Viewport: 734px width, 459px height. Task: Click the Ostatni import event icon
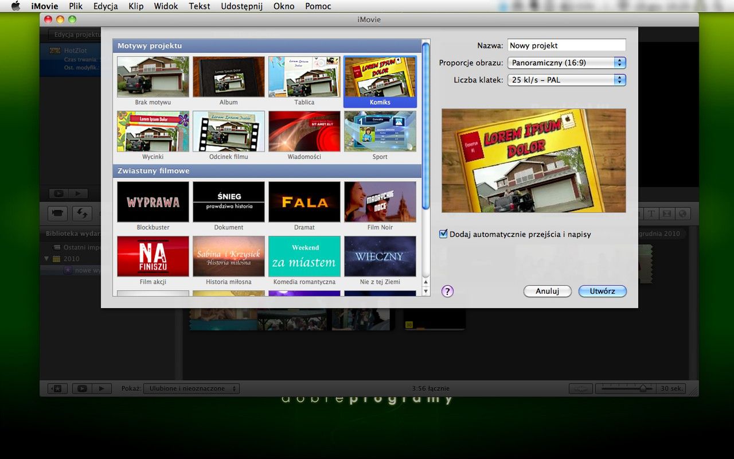click(x=56, y=247)
